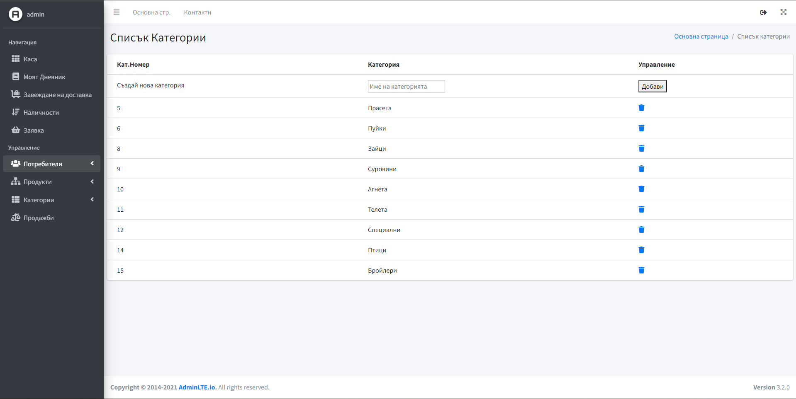Open Завеждане на доставка delivery icon
796x399 pixels.
pyautogui.click(x=15, y=94)
